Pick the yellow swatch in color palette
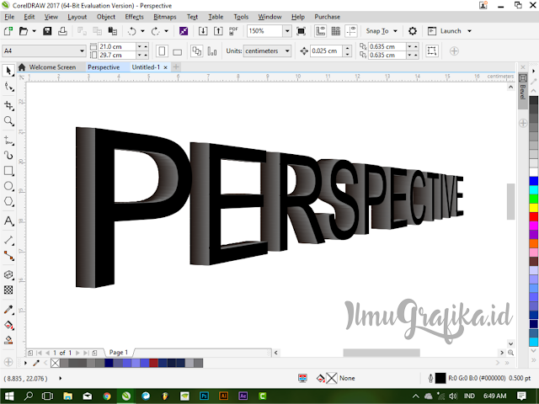This screenshot has width=539, height=404. click(x=533, y=208)
